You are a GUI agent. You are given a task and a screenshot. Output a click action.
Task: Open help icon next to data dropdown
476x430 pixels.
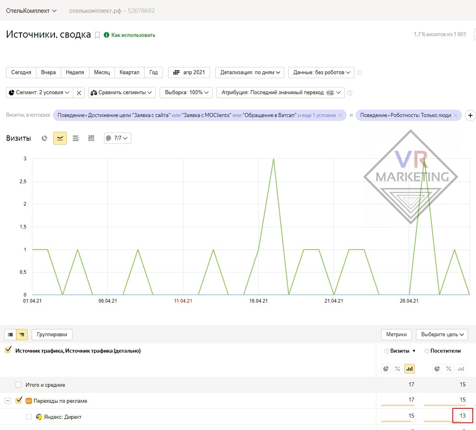(360, 73)
